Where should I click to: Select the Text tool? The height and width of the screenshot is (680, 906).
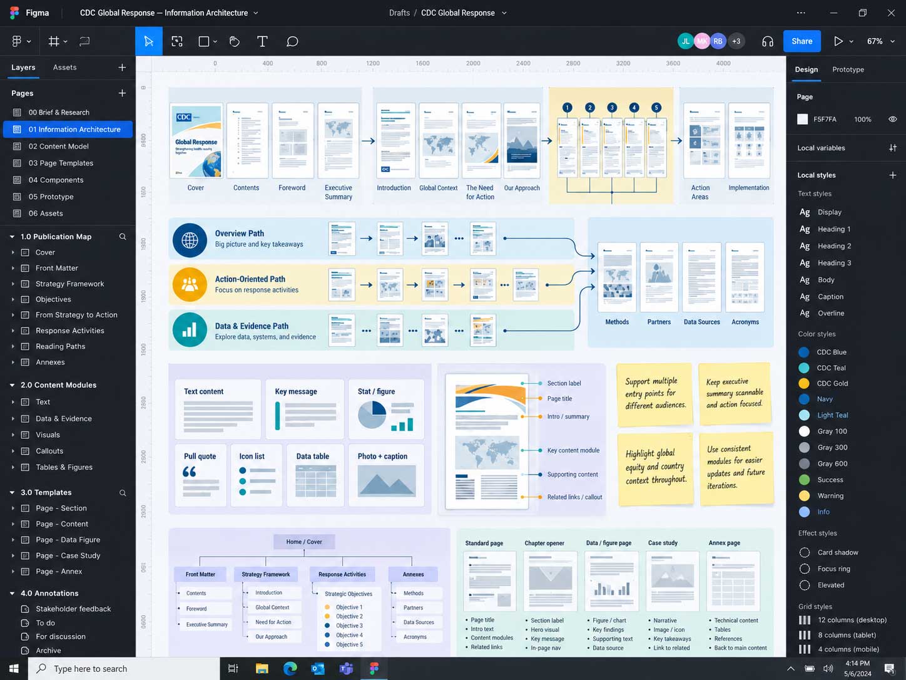point(262,41)
